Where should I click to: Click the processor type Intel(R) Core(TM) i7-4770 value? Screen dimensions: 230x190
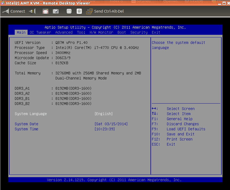click(97, 48)
